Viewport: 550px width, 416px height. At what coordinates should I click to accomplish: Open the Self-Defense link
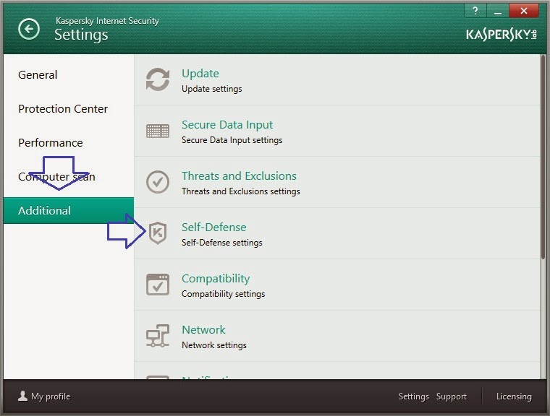coord(213,227)
